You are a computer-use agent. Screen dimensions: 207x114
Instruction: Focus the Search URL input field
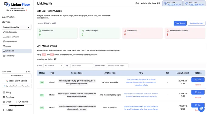click(x=82, y=66)
